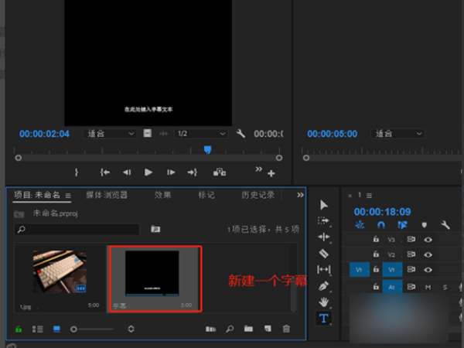Image resolution: width=464 pixels, height=348 pixels.
Task: Mute audio track A1
Action: tap(428, 287)
